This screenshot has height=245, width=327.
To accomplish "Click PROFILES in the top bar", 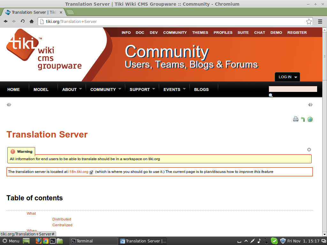I will click(223, 33).
